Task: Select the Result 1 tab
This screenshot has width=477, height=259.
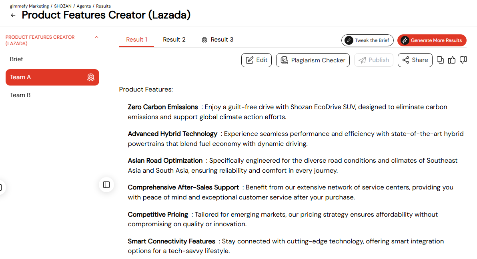Action: (136, 40)
